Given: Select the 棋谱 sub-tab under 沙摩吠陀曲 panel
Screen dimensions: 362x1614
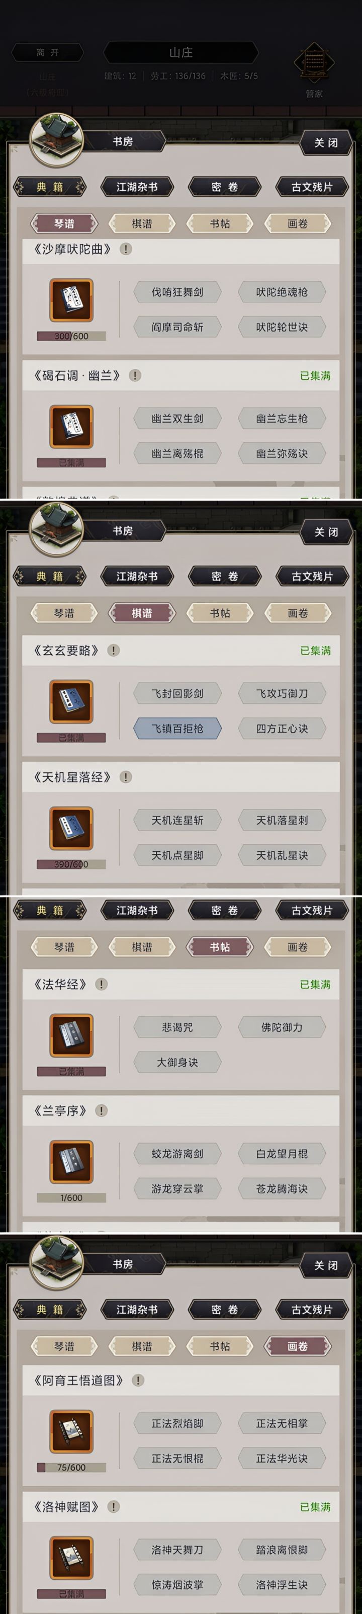Looking at the screenshot, I should (x=142, y=224).
